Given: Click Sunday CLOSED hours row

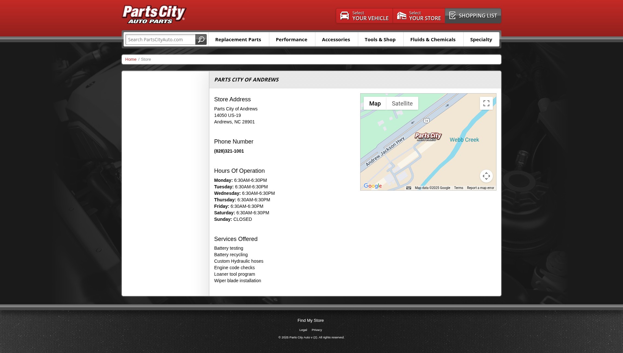Looking at the screenshot, I should click(x=233, y=219).
